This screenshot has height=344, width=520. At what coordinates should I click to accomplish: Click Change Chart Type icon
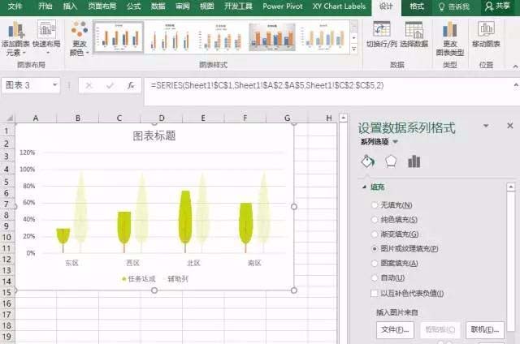click(x=449, y=38)
